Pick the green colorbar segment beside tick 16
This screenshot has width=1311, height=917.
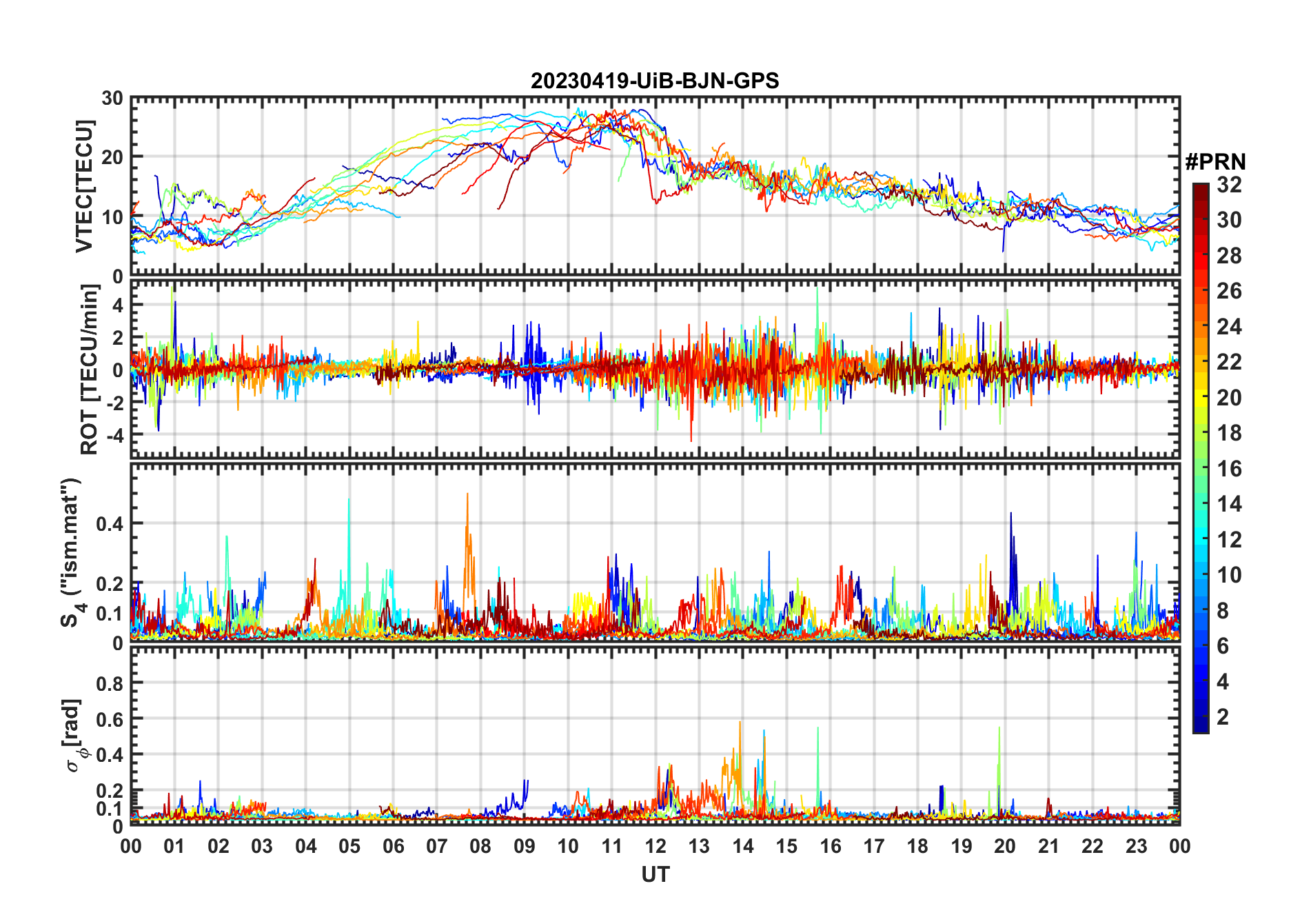pos(1200,469)
